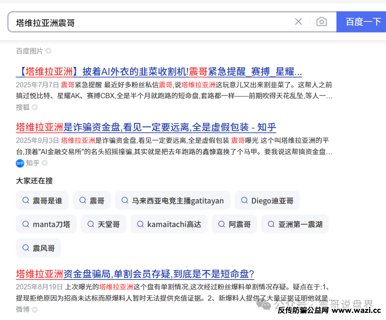The image size is (386, 320).
Task: Expand dropdown arrow next to 知乎 source
Action: coord(45,163)
